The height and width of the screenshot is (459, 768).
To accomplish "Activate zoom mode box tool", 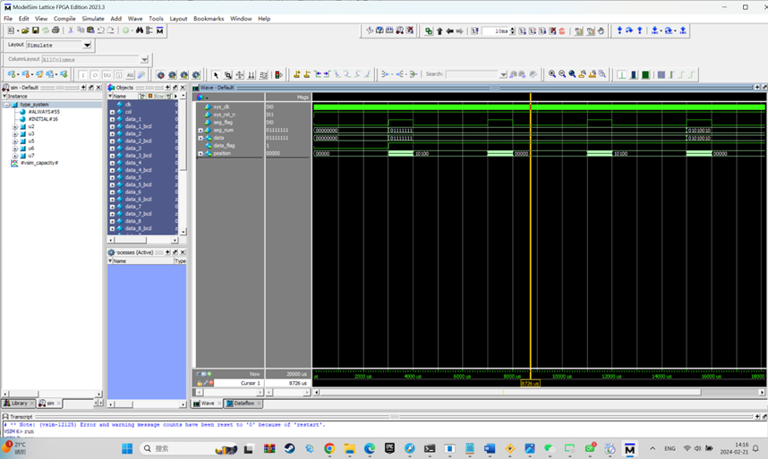I will coord(227,75).
